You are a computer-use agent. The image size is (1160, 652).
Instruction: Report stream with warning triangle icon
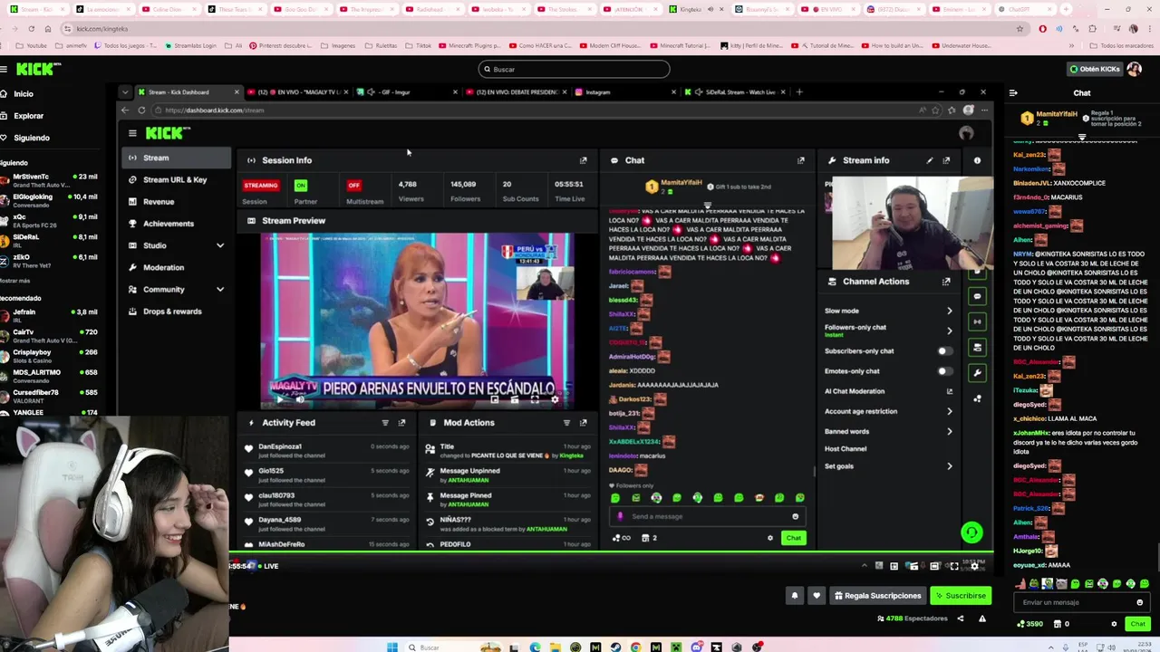click(x=982, y=618)
